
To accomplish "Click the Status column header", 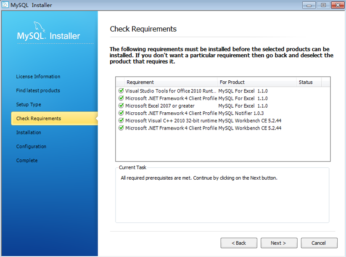I will point(309,82).
